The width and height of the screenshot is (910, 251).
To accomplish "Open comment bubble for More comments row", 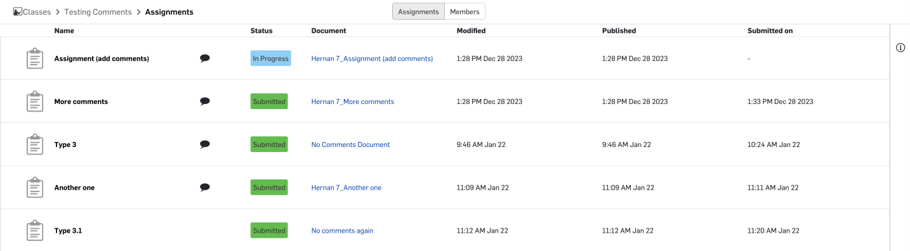I will click(x=205, y=101).
